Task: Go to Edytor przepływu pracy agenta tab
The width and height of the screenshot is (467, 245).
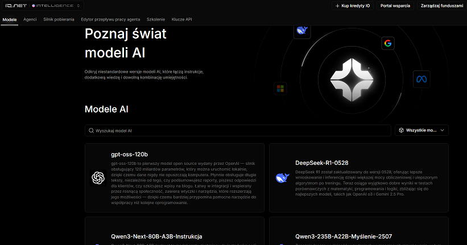Action: click(110, 19)
